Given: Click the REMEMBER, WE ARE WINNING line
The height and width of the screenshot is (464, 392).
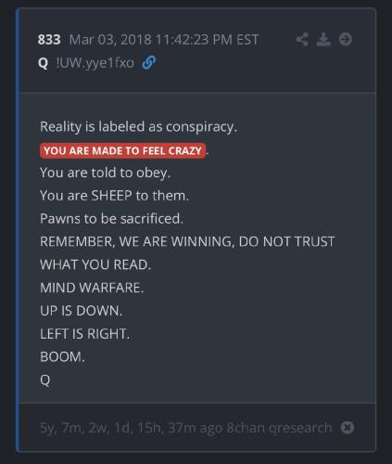Looking at the screenshot, I should point(187,241).
